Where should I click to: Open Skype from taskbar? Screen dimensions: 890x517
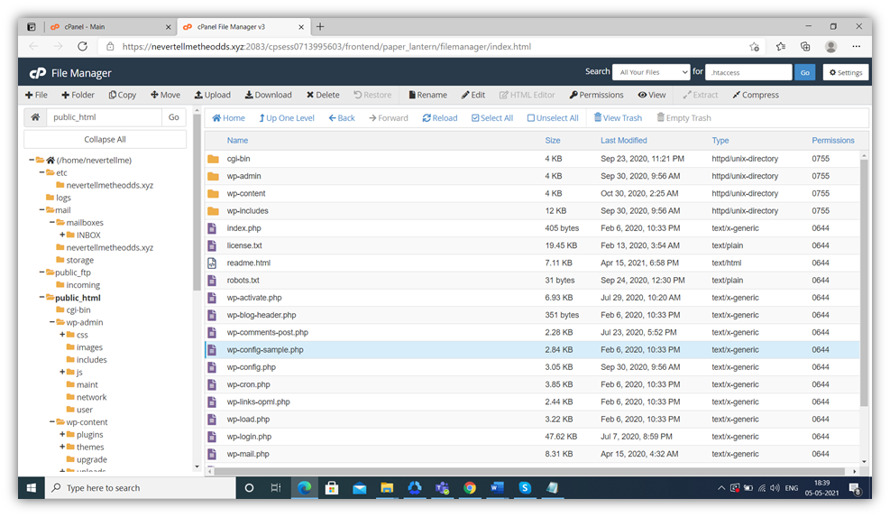coord(525,488)
